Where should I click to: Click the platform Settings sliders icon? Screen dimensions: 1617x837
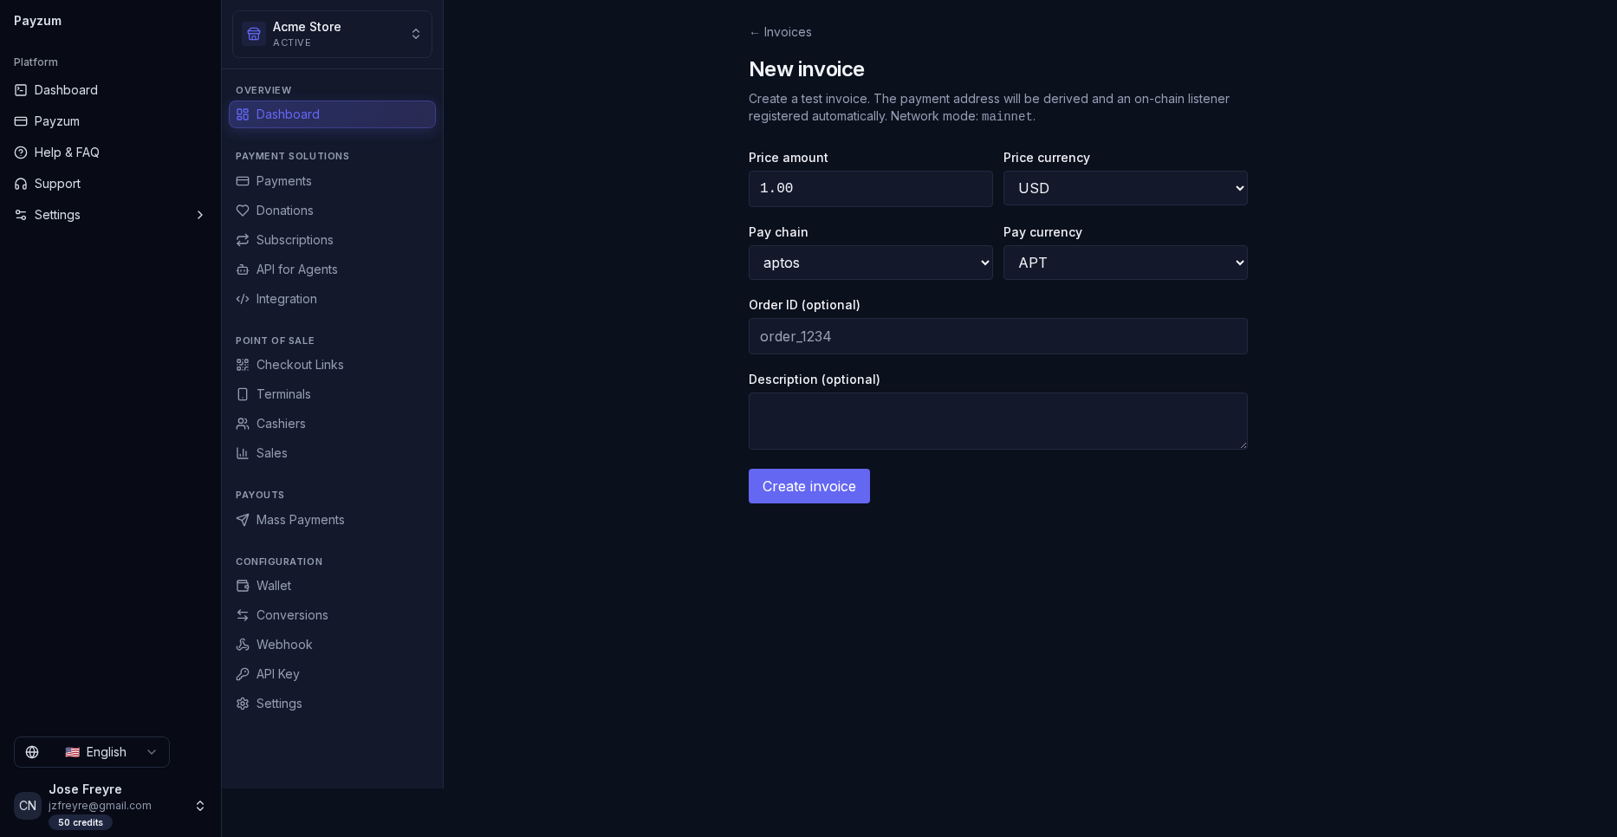pyautogui.click(x=21, y=215)
